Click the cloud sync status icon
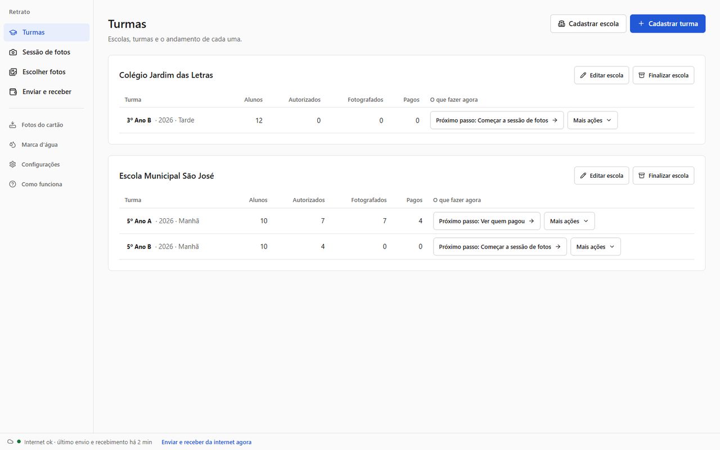The width and height of the screenshot is (720, 450). (x=10, y=442)
